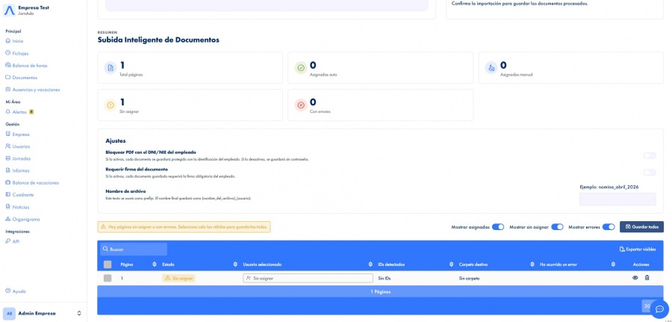
Task: Enable Bloquear PDF con DNI/NIE toggle
Action: 650,155
